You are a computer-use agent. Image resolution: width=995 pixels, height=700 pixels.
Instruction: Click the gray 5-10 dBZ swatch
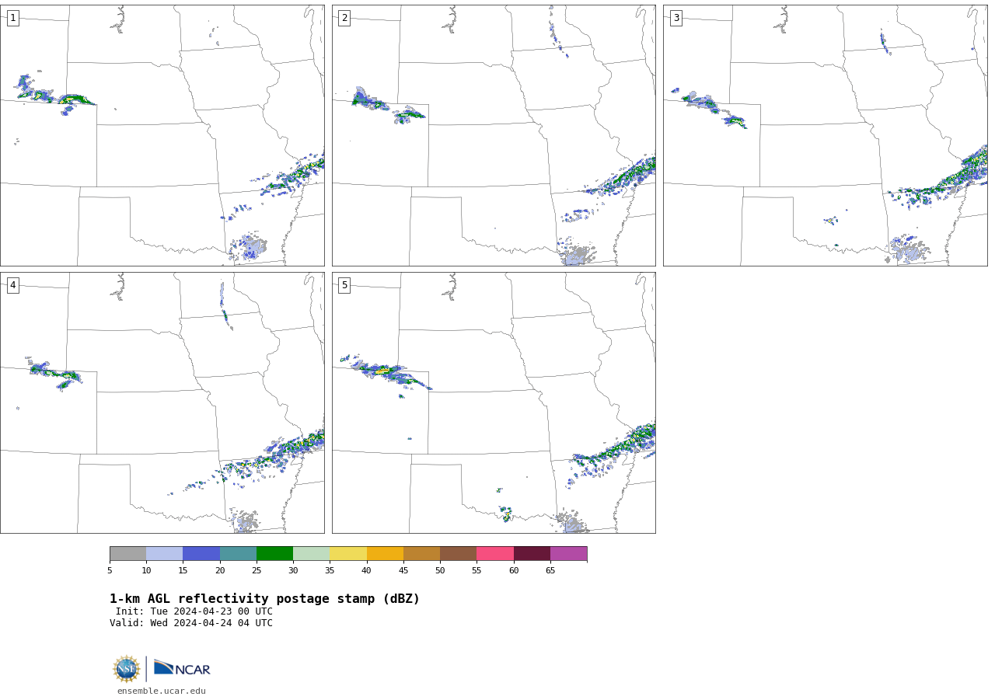(127, 554)
